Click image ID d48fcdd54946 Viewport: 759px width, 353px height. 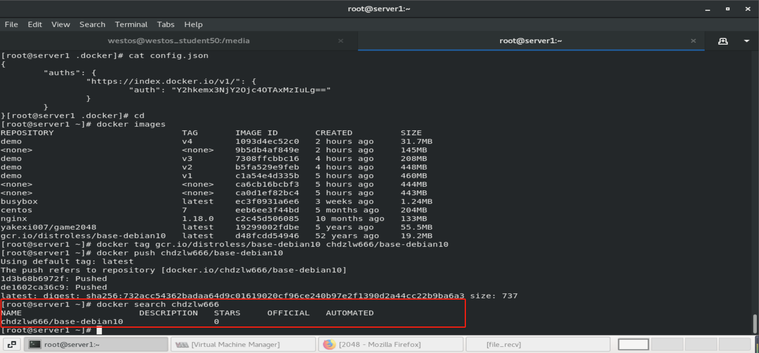[267, 236]
